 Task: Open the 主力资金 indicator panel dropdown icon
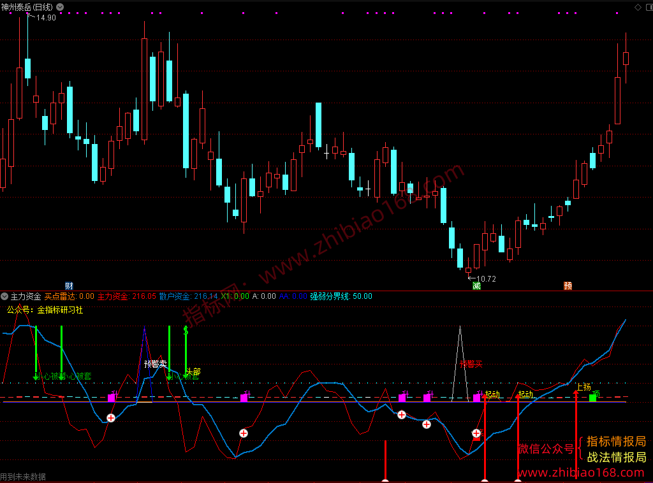[x=4, y=296]
